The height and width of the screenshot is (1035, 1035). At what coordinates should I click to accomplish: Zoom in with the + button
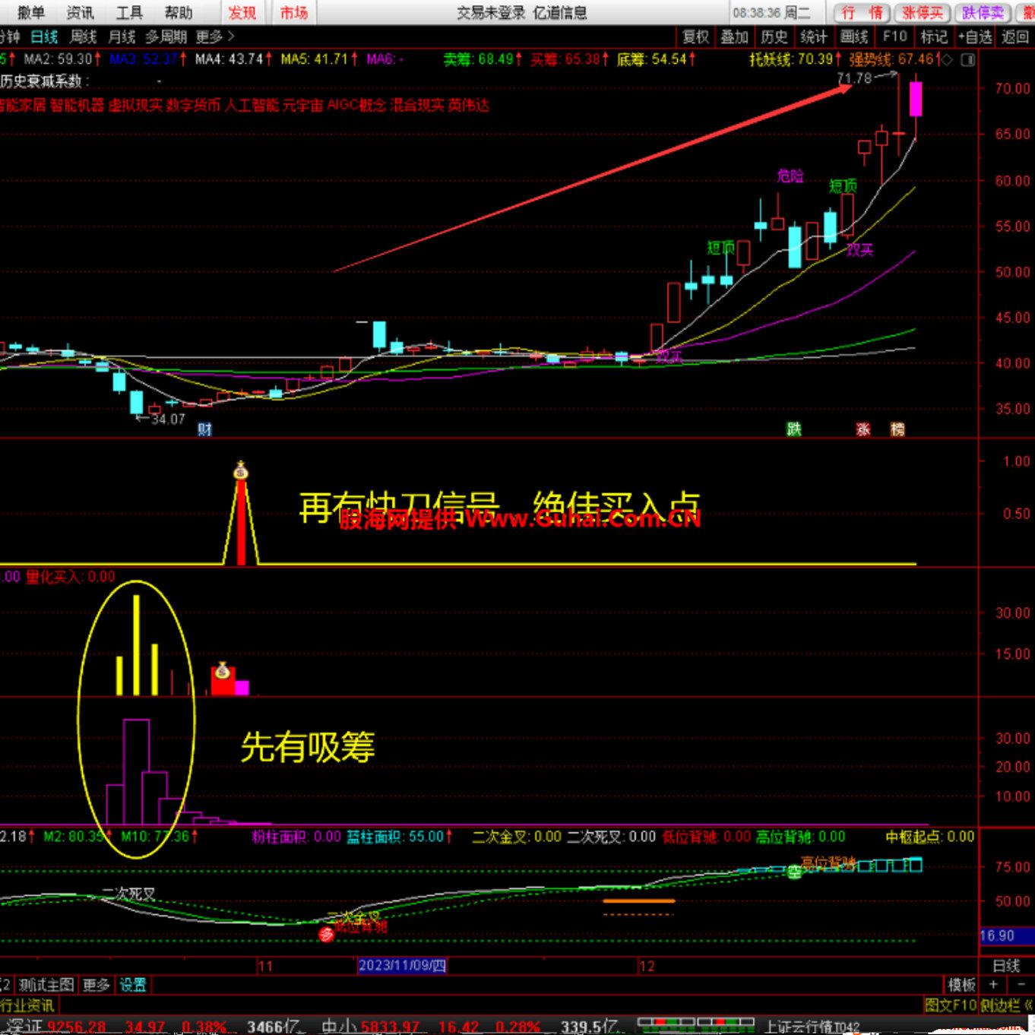click(992, 985)
